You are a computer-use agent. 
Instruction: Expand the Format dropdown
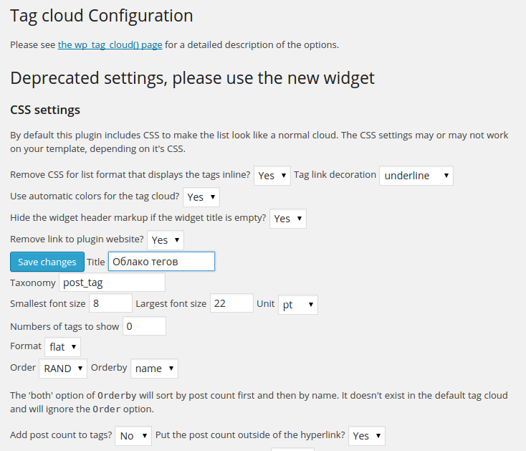62,346
